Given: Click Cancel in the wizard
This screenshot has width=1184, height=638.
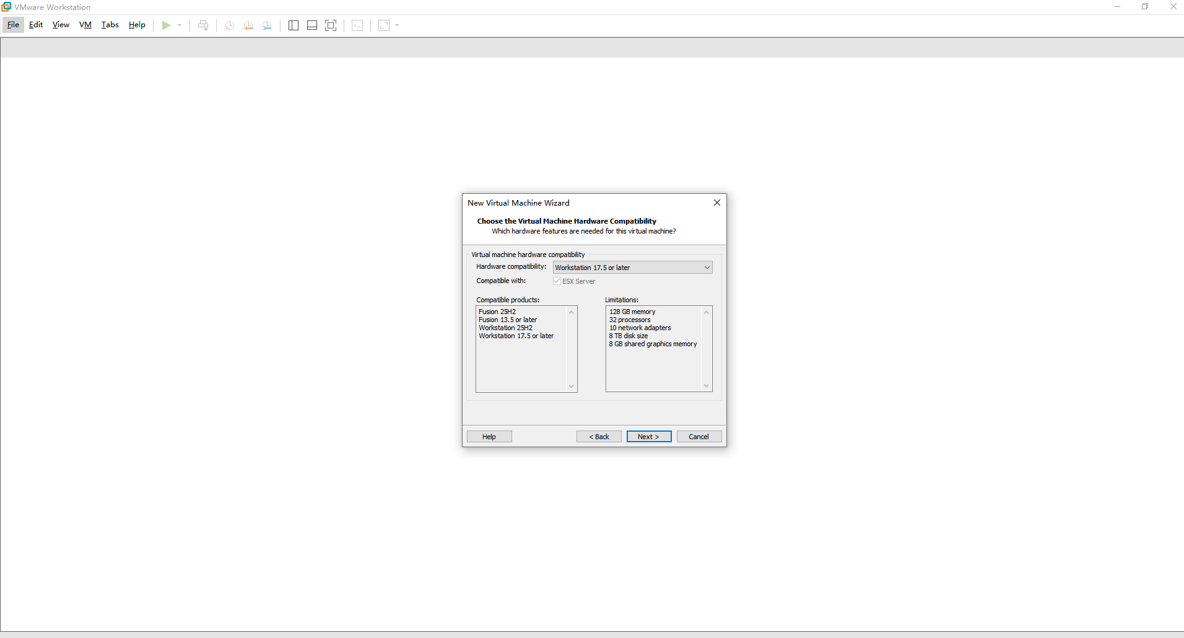Looking at the screenshot, I should 699,437.
